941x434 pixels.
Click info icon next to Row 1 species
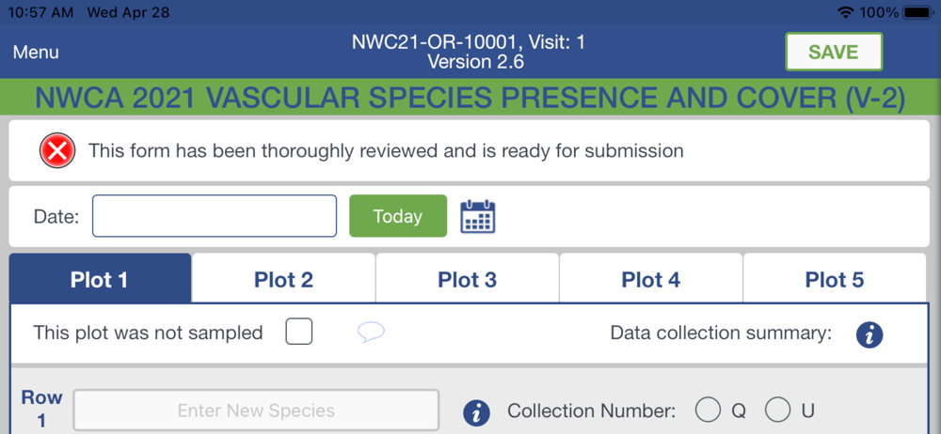[x=477, y=411]
